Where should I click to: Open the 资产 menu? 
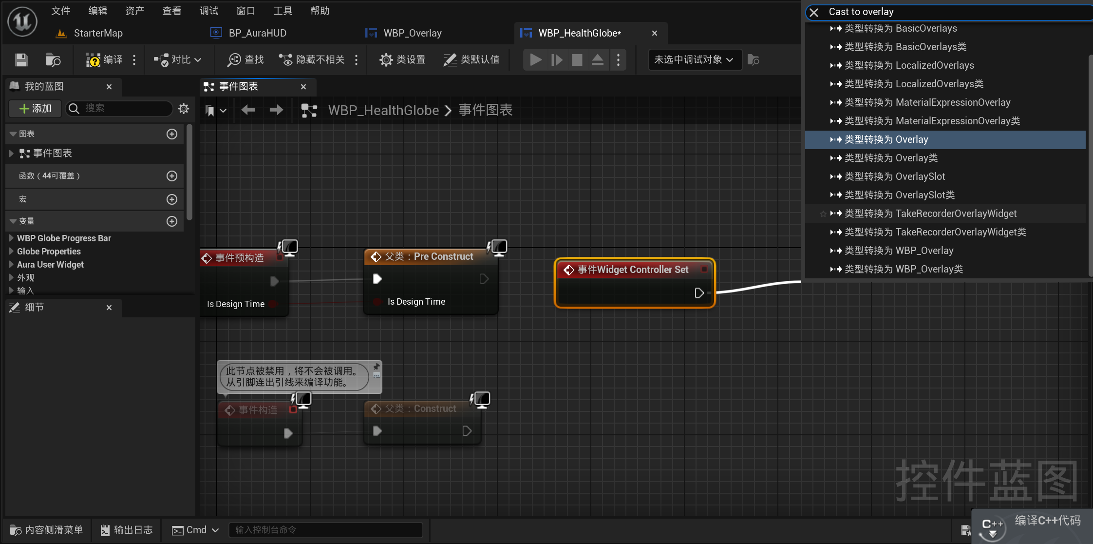(135, 11)
